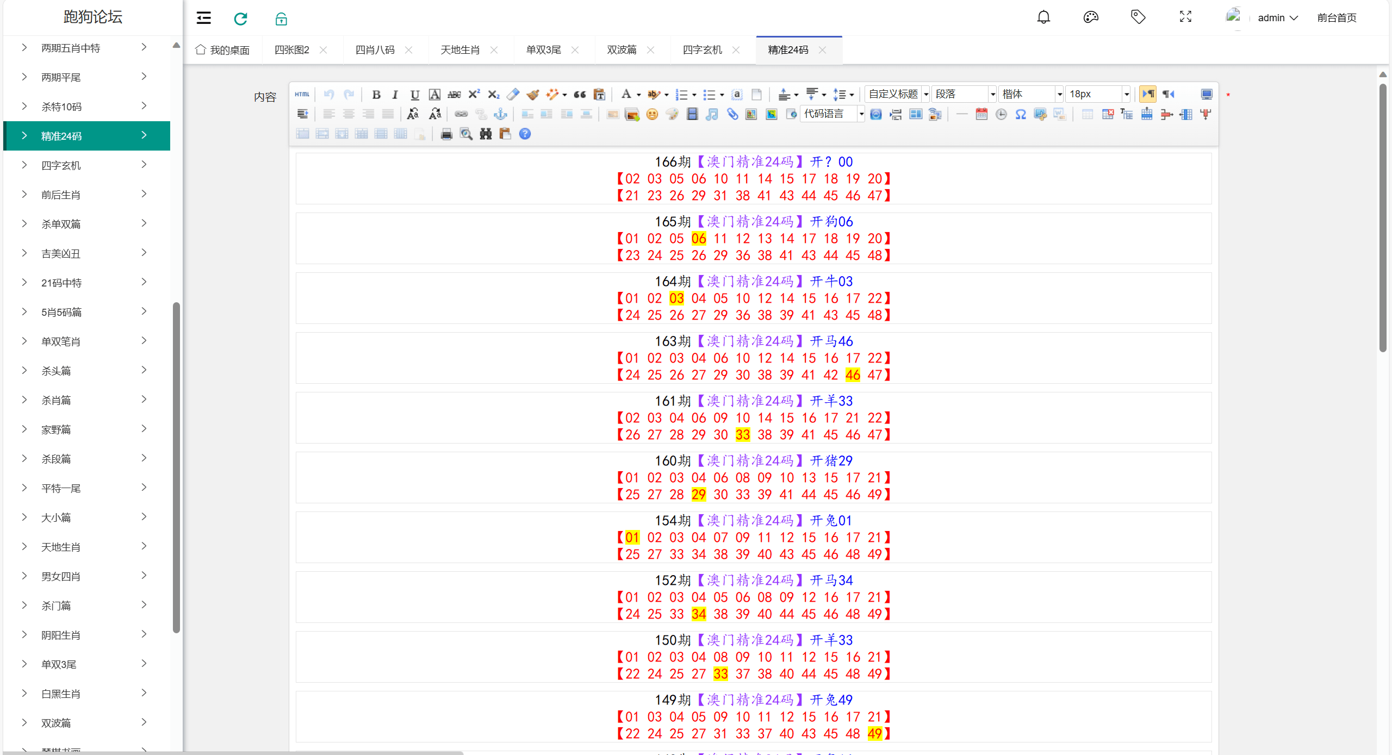Close the 双波篇 tab

(x=650, y=50)
